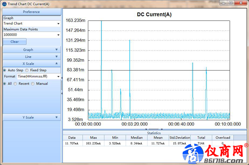Select the Auto Step radio button
Screen dimensions: 249x165
click(5, 70)
